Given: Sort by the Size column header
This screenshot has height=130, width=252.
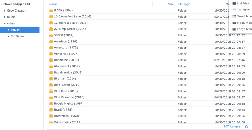Looking at the screenshot, I should coord(171,4).
